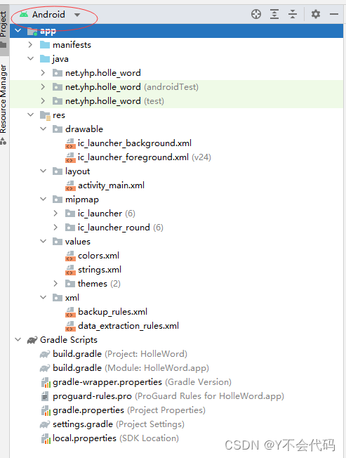
Task: Select activity_main.xml in the layout folder
Action: (x=111, y=185)
